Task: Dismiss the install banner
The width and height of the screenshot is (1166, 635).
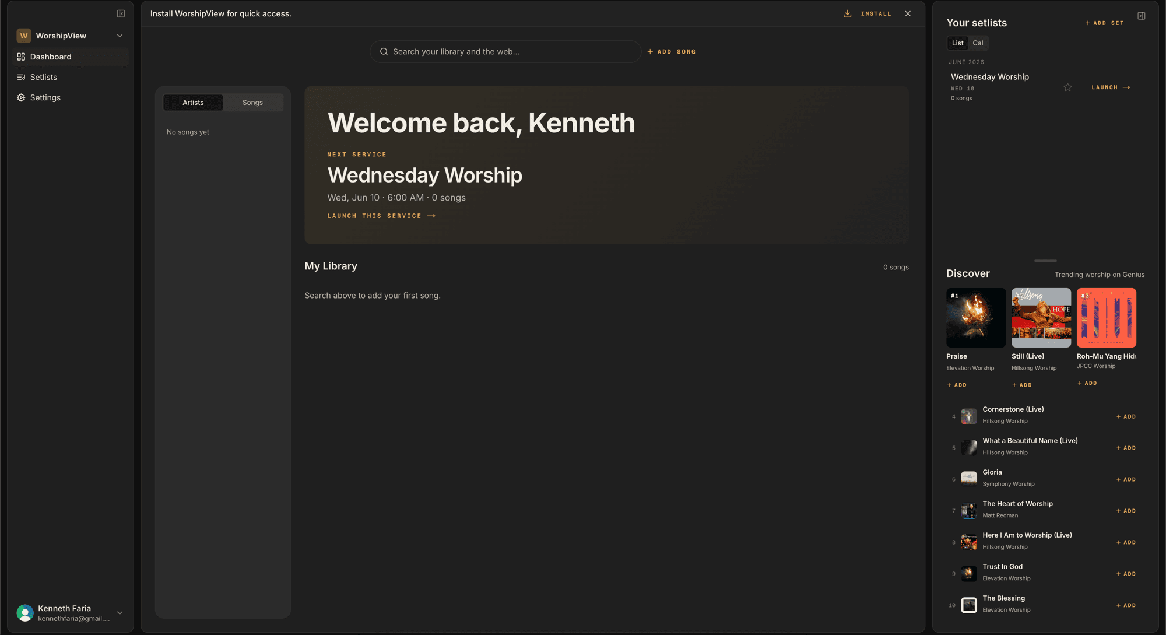Action: (x=908, y=13)
